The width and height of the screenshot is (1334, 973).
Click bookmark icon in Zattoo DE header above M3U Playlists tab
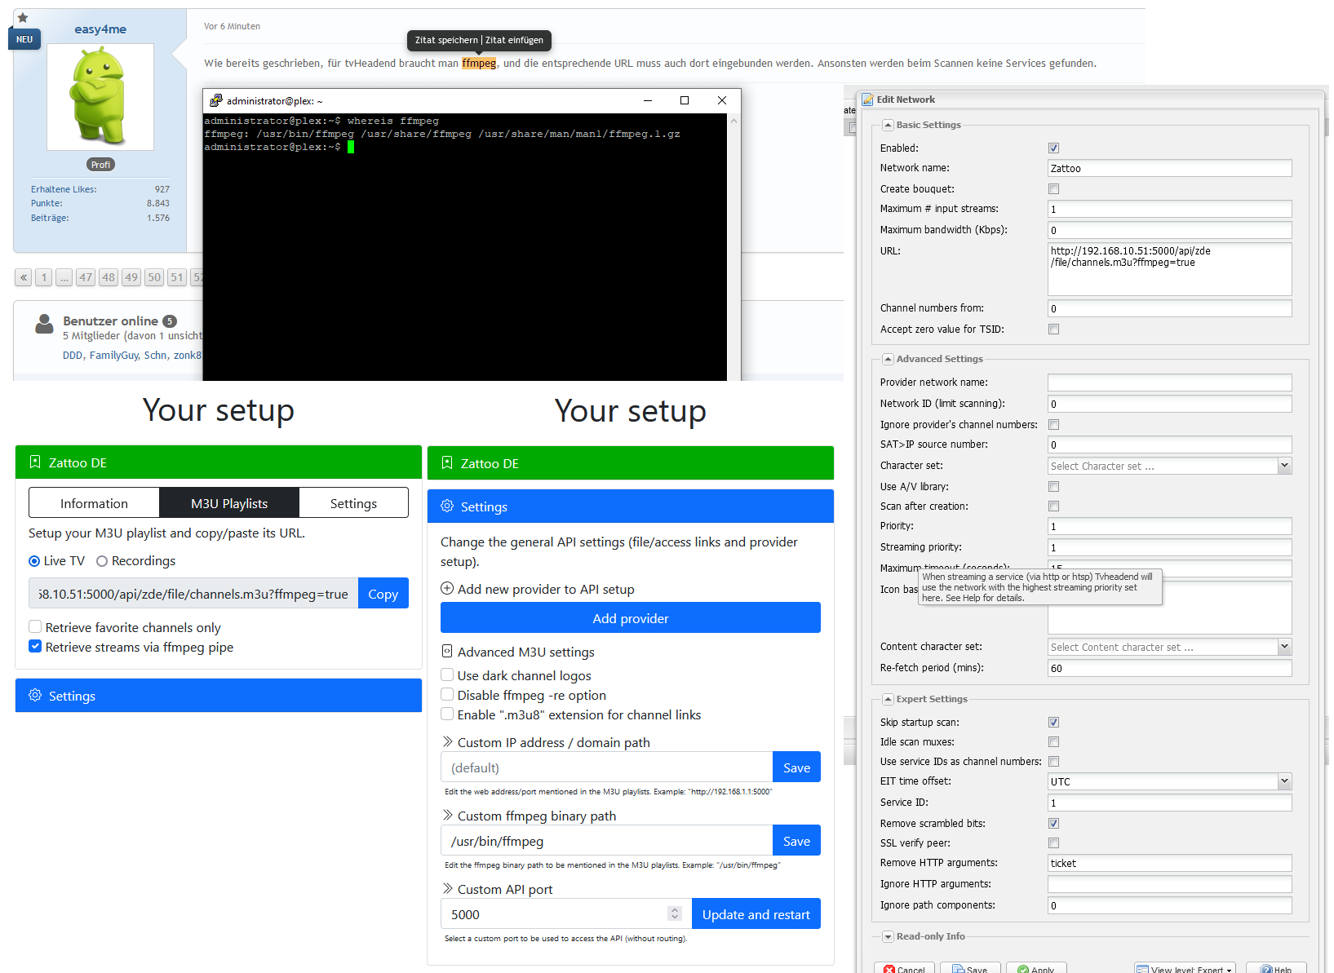pos(35,462)
